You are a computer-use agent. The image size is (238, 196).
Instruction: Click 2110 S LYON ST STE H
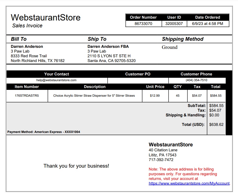(x=109, y=56)
